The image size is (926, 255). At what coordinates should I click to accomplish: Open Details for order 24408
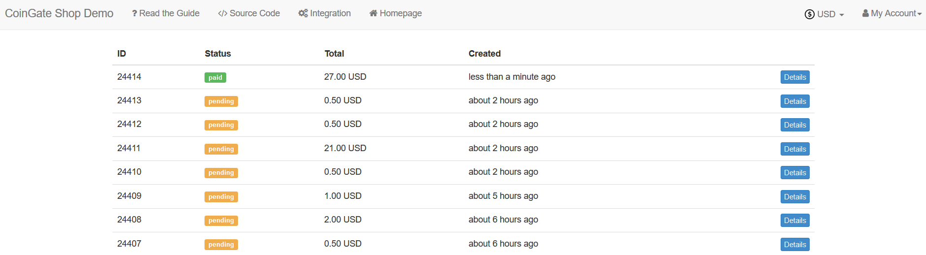click(795, 221)
